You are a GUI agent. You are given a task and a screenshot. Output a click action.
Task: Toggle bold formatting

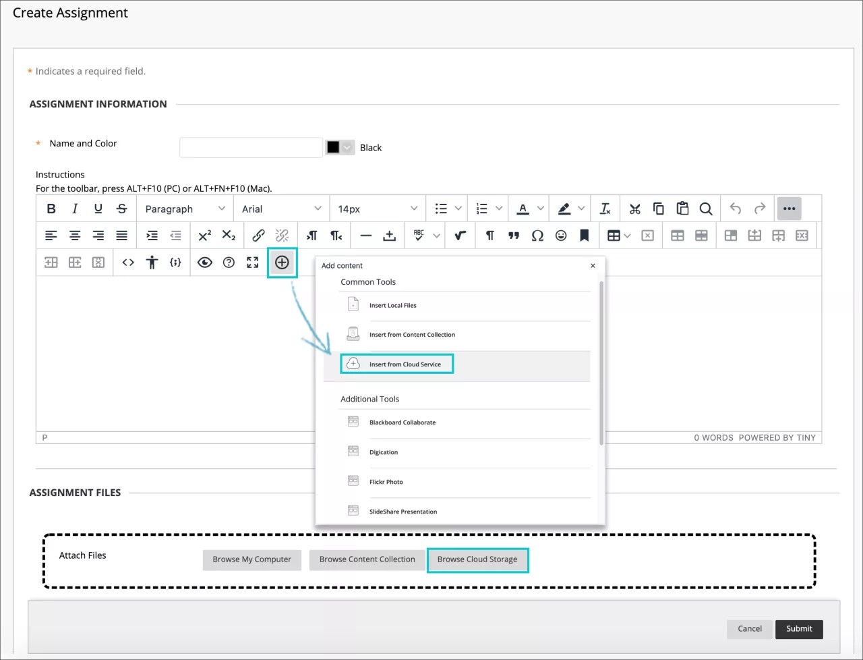pos(51,209)
